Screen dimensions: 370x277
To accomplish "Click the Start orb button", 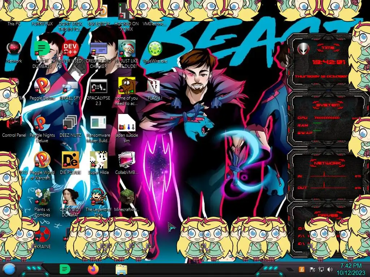I will 9,269.
